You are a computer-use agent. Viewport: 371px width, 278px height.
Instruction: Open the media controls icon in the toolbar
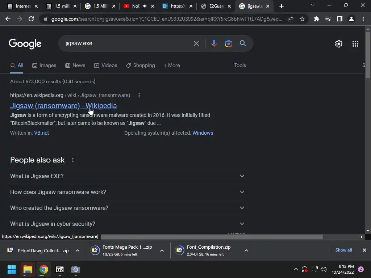pos(328,19)
